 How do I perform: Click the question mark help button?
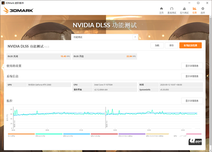coord(135,37)
